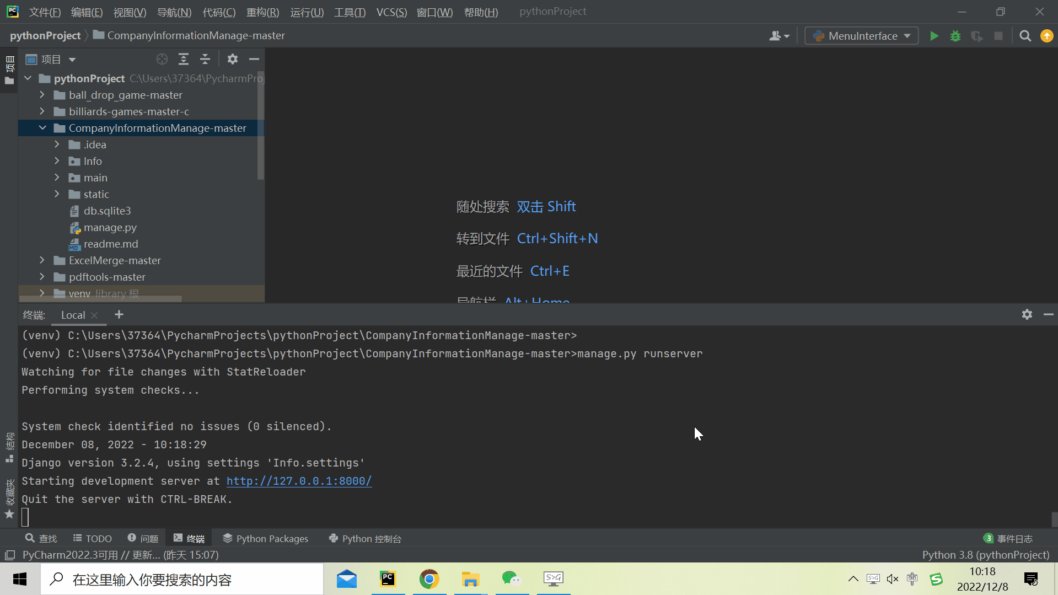Start debugging using the bug icon
The height and width of the screenshot is (595, 1058).
pyautogui.click(x=955, y=35)
